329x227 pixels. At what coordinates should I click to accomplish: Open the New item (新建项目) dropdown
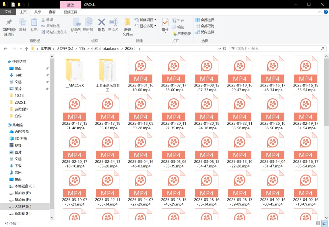click(145, 20)
